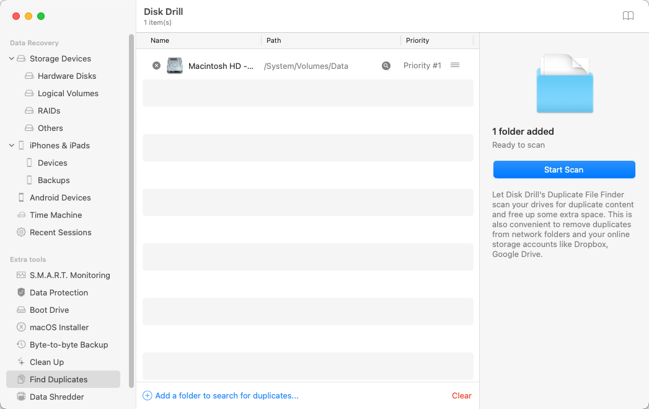Select RAIDs in sidebar
The image size is (649, 409).
point(49,110)
